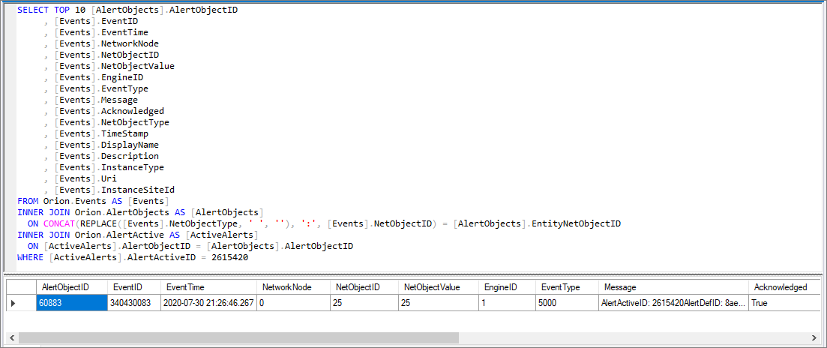Click the Message column header
Image resolution: width=827 pixels, height=348 pixels.
[x=673, y=287]
